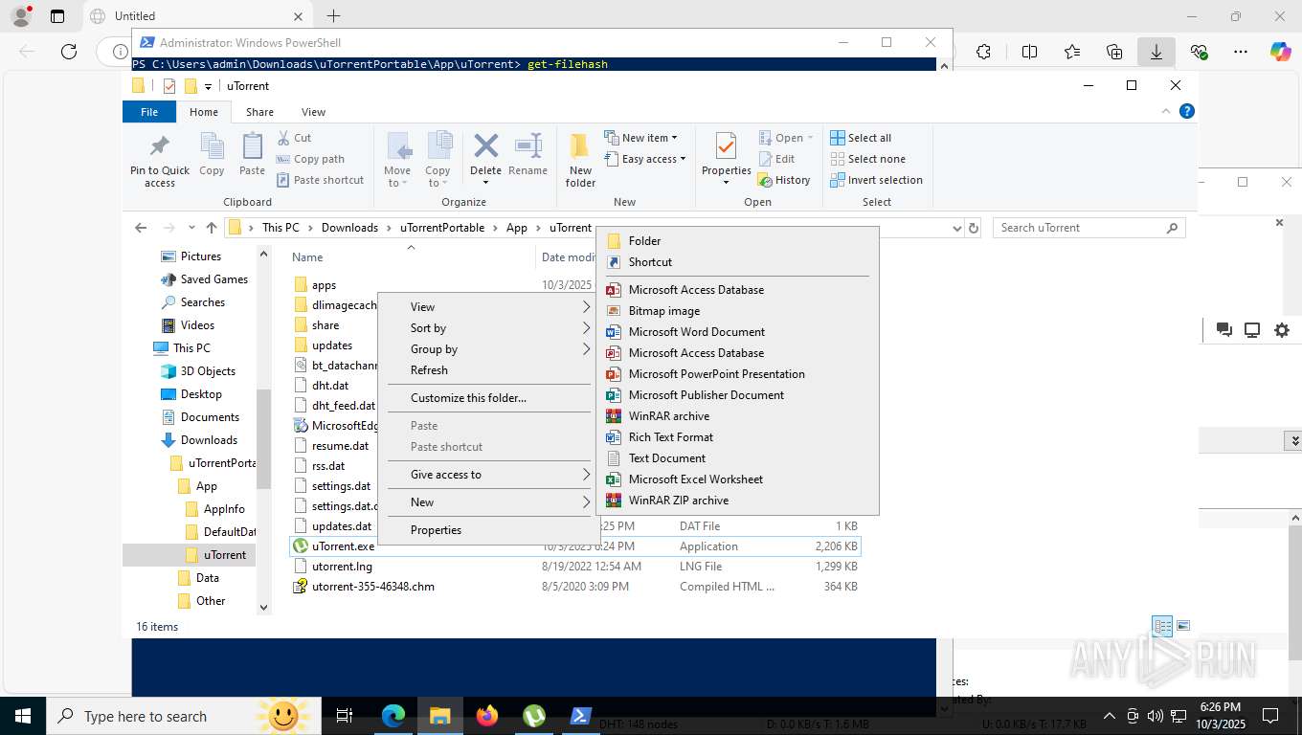Create new WinRAR ZIP archive
This screenshot has width=1302, height=735.
(737, 501)
